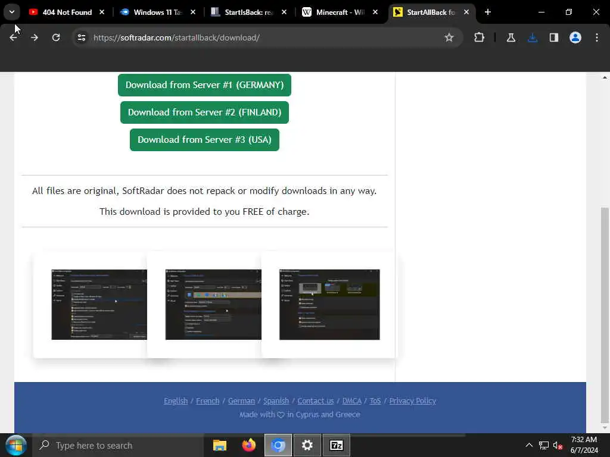Open Settings gear from the taskbar

click(x=307, y=445)
